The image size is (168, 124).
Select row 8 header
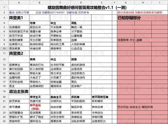(4, 40)
